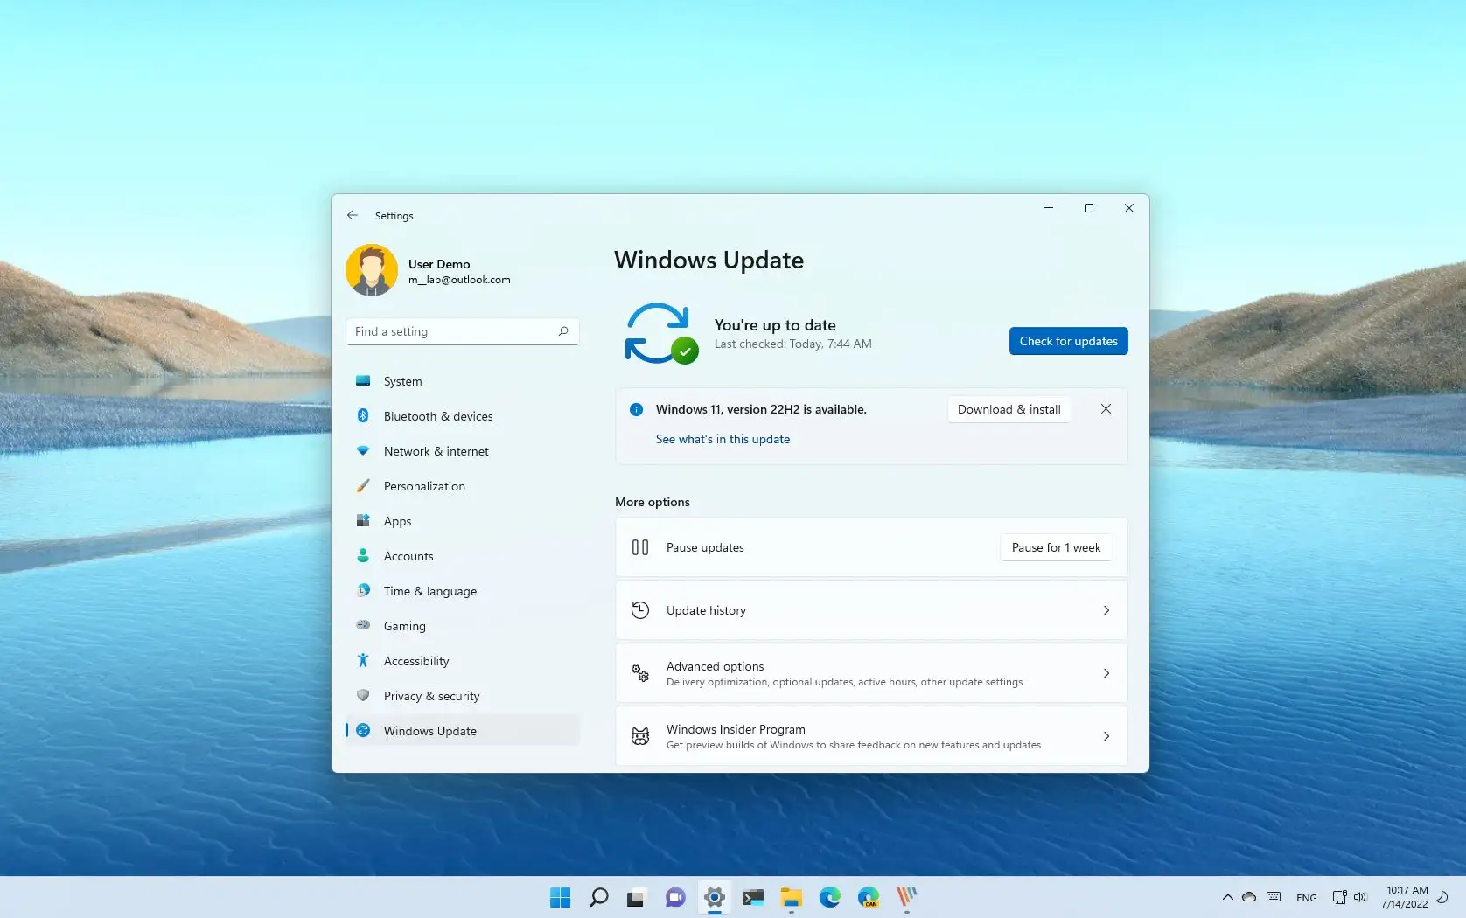This screenshot has width=1466, height=918.
Task: Click Check for updates button
Action: (1068, 341)
